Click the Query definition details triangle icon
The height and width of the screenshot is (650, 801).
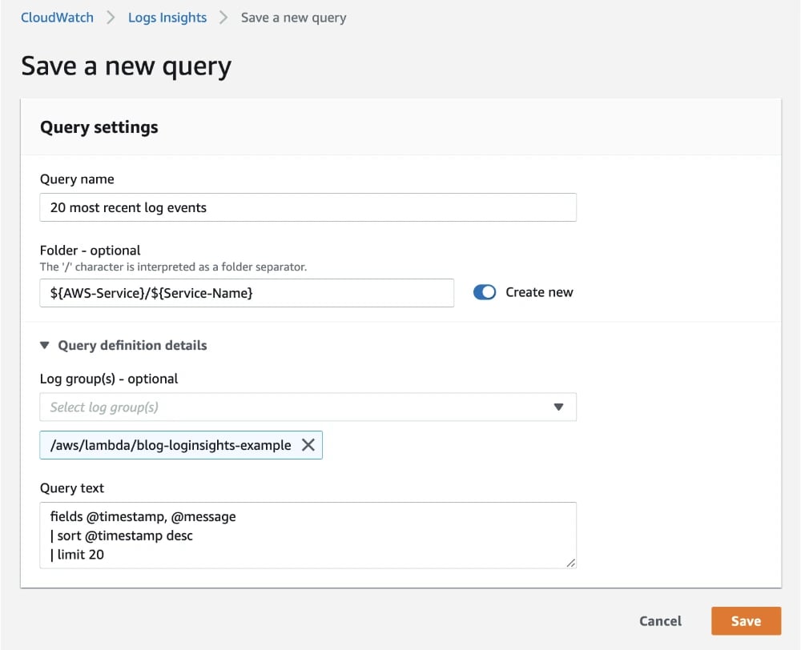click(45, 345)
